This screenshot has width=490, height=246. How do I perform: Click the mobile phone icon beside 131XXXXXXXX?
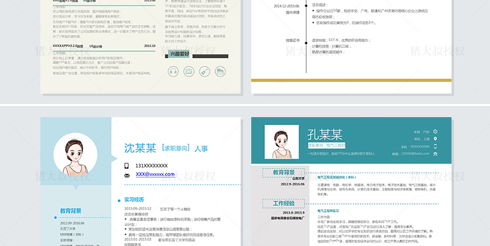coord(127,166)
